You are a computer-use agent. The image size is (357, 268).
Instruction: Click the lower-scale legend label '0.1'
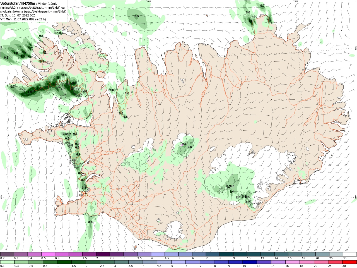(x=2, y=266)
